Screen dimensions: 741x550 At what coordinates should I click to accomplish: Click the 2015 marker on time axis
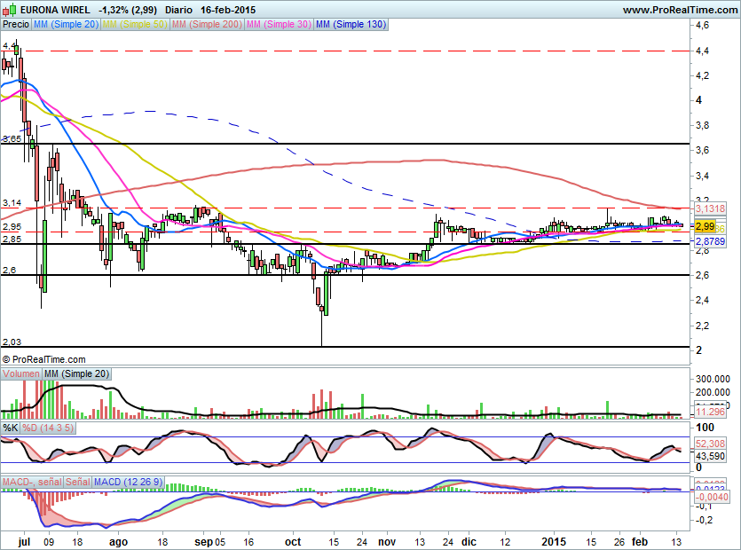[554, 540]
